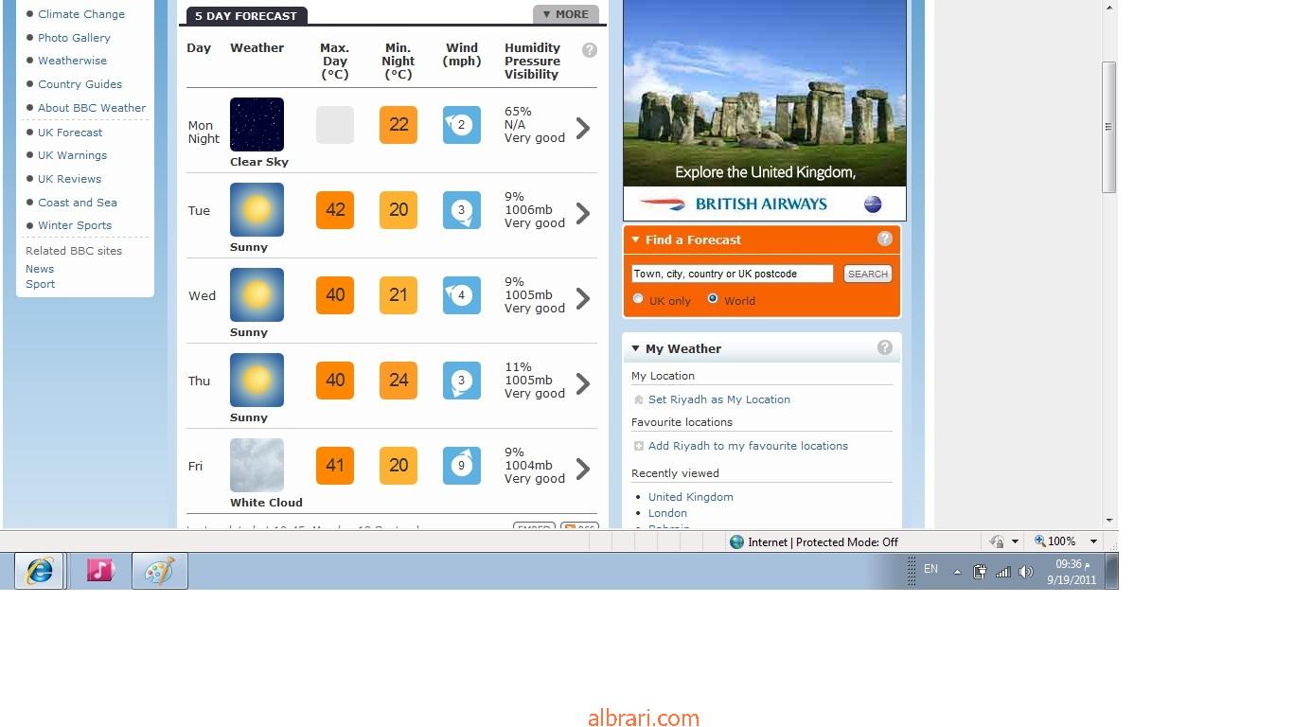Click the EN language indicator in taskbar
Viewport: 1293px width, 727px height.
point(930,569)
